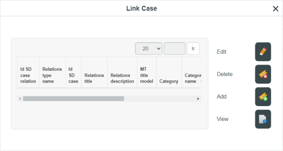Sort by Id SD case relation column
This screenshot has height=151, width=283.
point(28,75)
